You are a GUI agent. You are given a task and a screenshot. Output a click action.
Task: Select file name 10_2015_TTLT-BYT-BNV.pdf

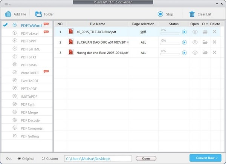96,32
